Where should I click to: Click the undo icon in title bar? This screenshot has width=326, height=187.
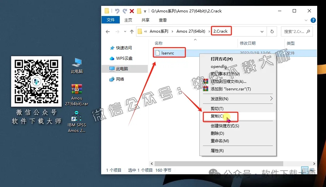[x=117, y=11]
